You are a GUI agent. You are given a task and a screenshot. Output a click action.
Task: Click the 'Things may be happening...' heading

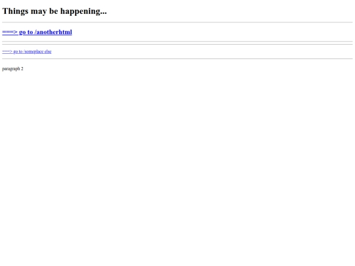click(55, 11)
